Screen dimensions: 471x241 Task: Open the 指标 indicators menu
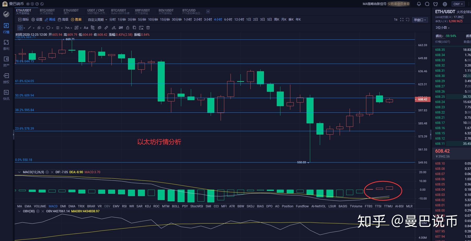23,20
